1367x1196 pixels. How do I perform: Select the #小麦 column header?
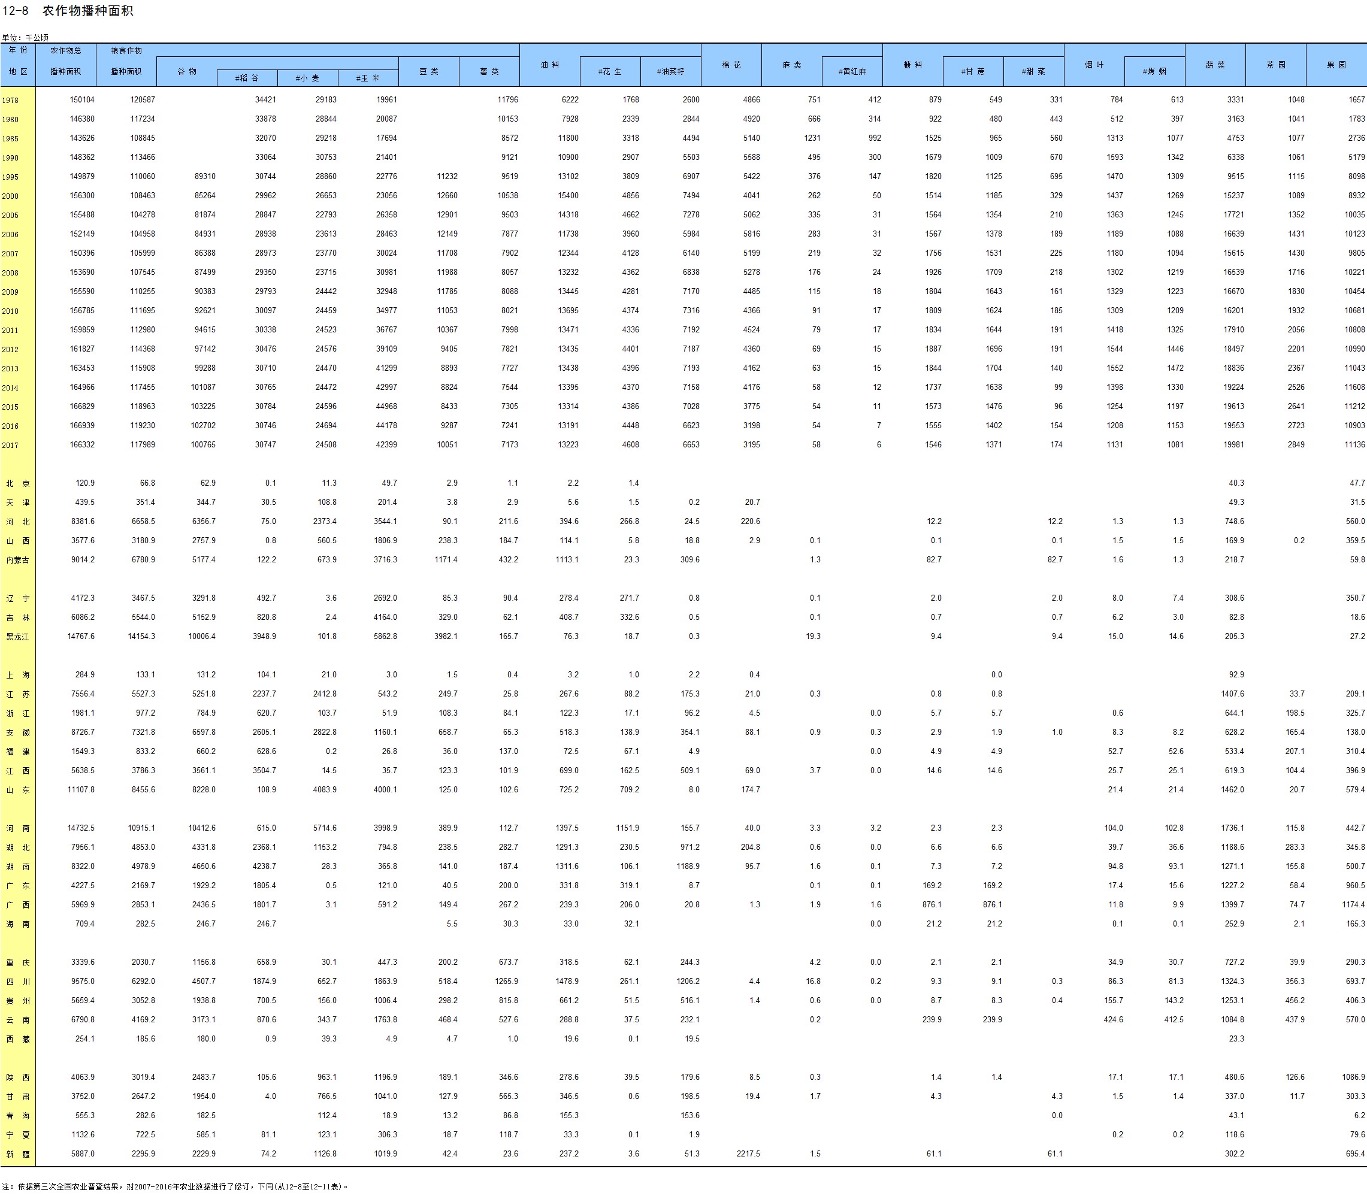[308, 78]
